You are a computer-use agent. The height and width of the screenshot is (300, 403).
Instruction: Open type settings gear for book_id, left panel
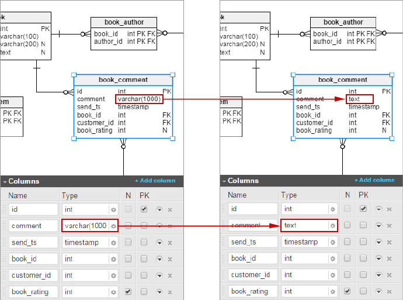point(113,259)
